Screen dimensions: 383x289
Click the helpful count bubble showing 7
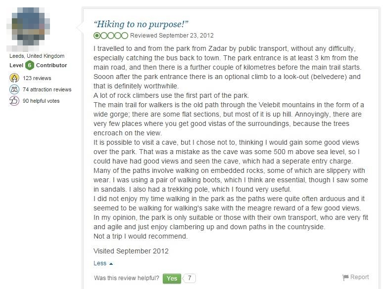tap(190, 278)
